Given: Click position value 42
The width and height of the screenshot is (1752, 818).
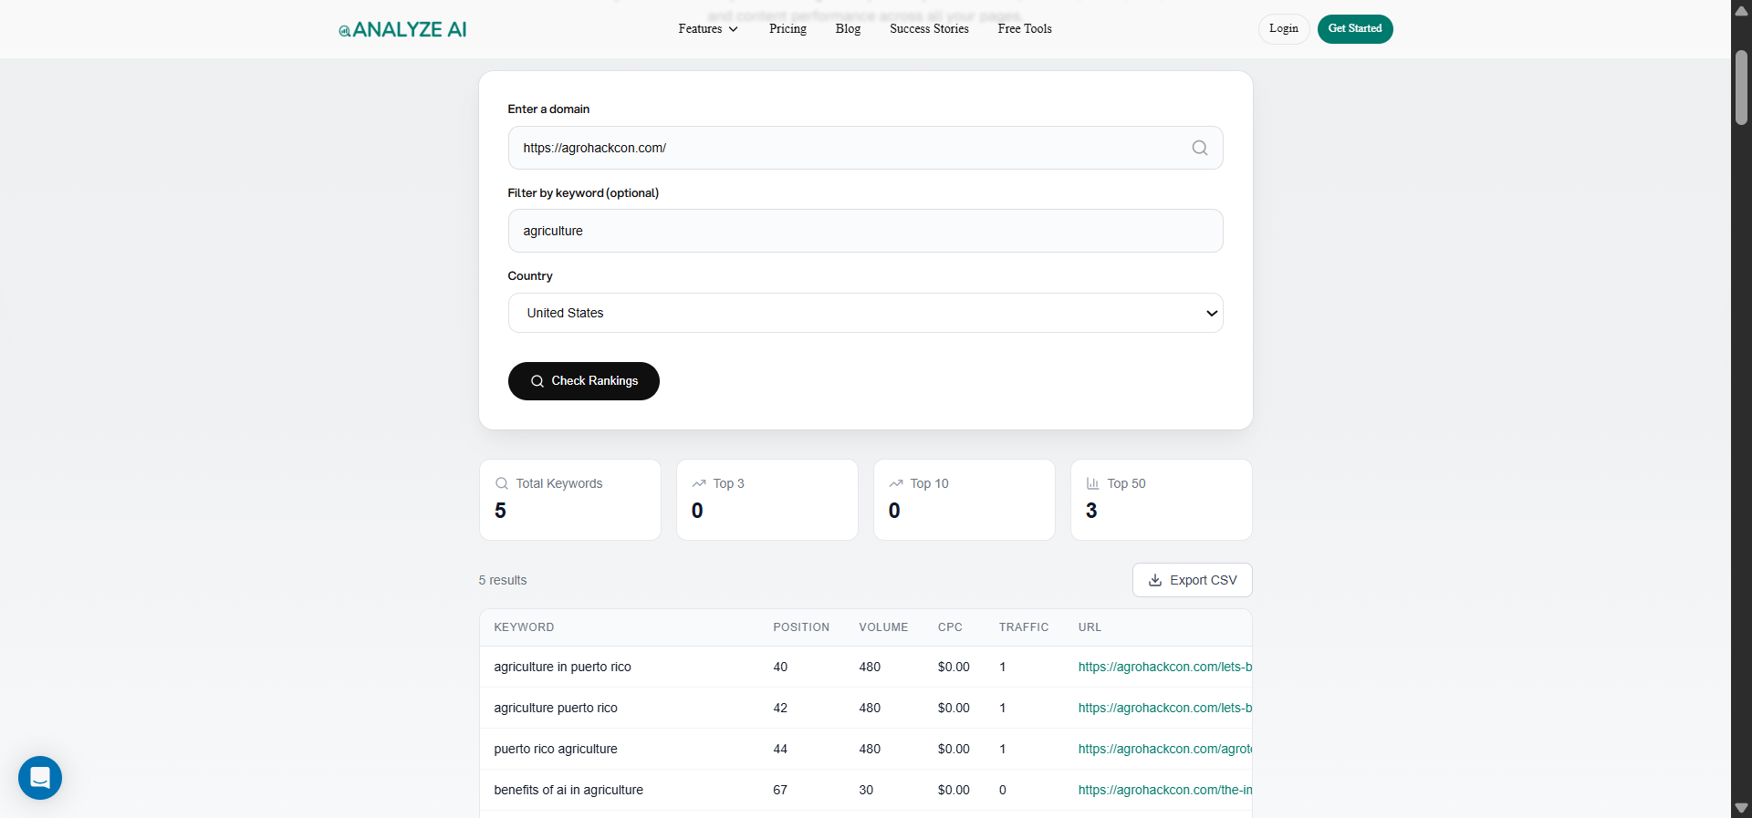Looking at the screenshot, I should [x=780, y=708].
